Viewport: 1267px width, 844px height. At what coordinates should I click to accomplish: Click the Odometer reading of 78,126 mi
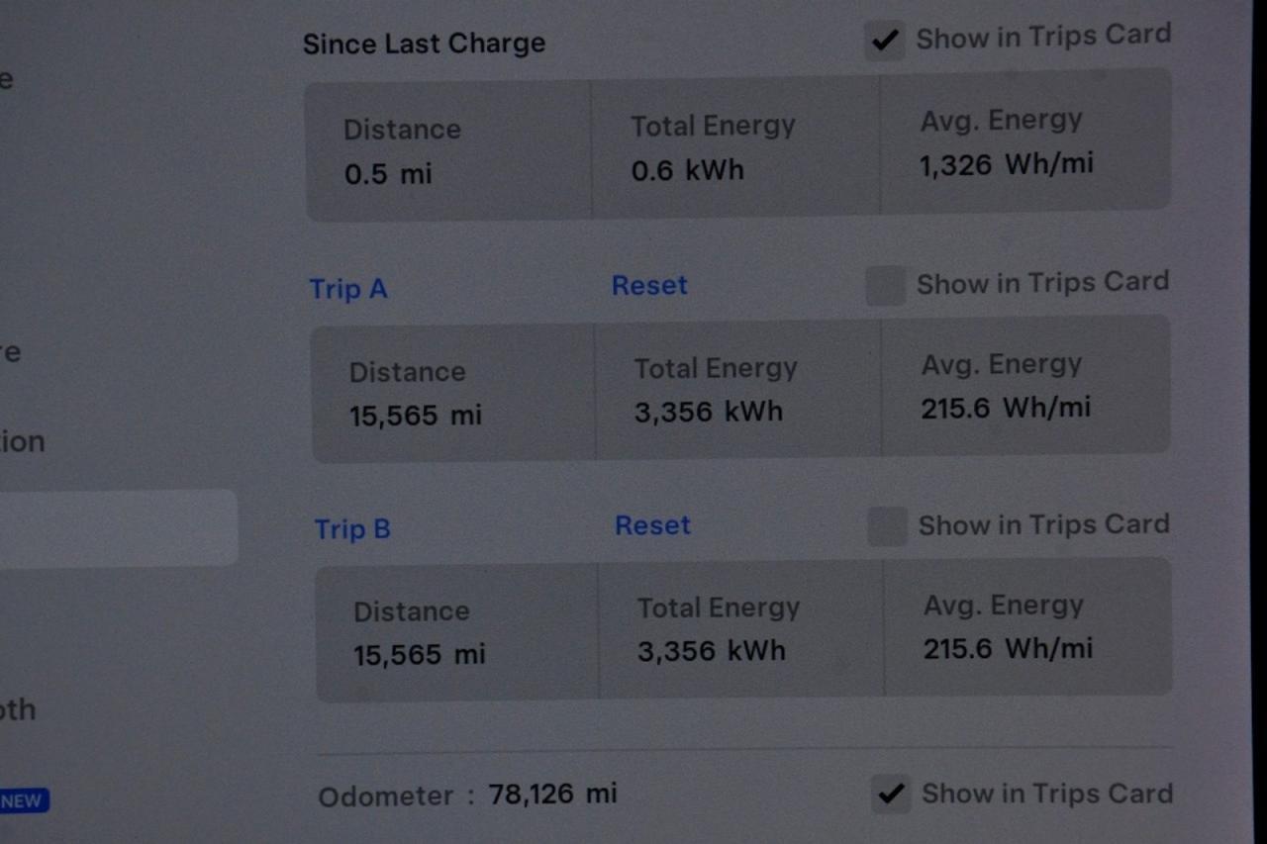point(552,793)
